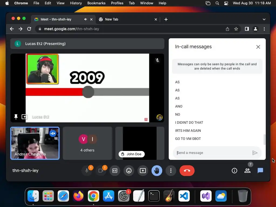This screenshot has width=276, height=207.
Task: Click the message "I DIDINT DO THAT"
Action: [x=189, y=123]
